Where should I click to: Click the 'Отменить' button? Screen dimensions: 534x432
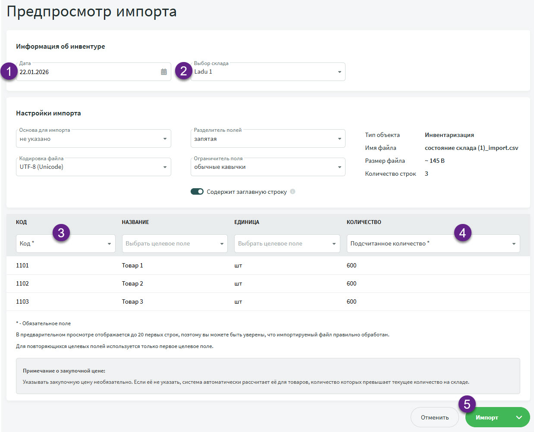pos(434,417)
